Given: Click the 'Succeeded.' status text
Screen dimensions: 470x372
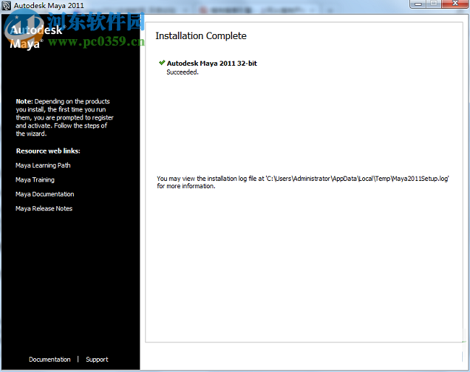Looking at the screenshot, I should coord(182,72).
